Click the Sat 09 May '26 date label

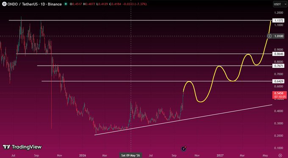130,155
